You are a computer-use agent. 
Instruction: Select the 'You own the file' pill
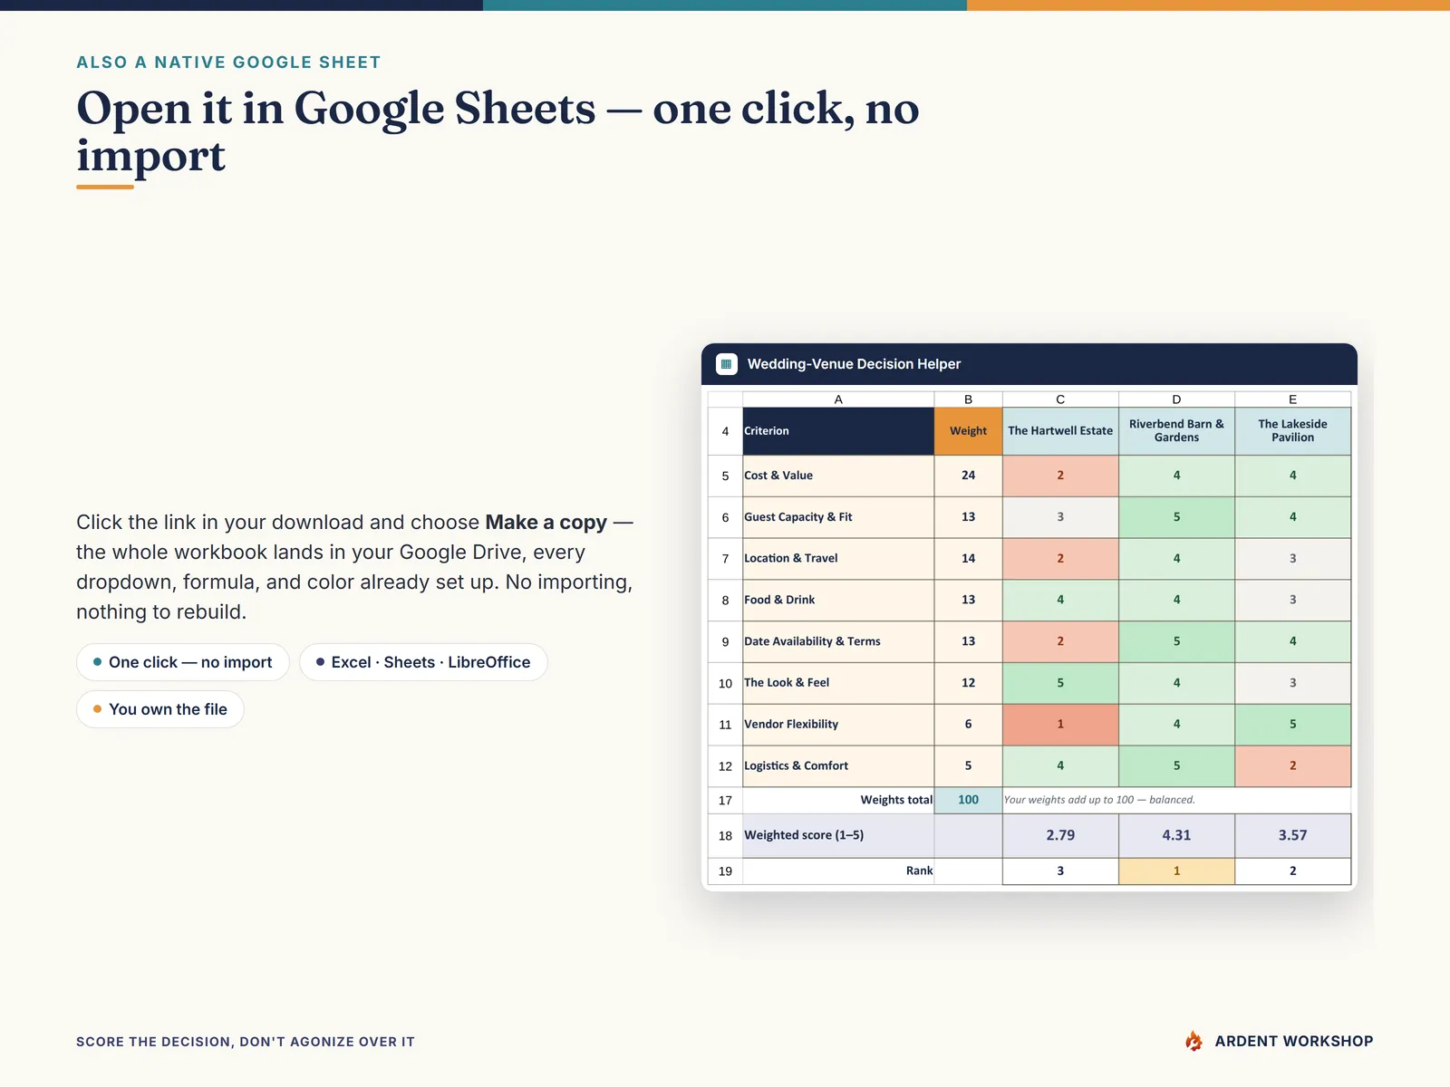click(160, 709)
